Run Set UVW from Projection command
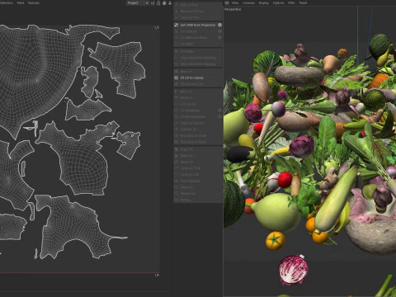 tap(198, 25)
